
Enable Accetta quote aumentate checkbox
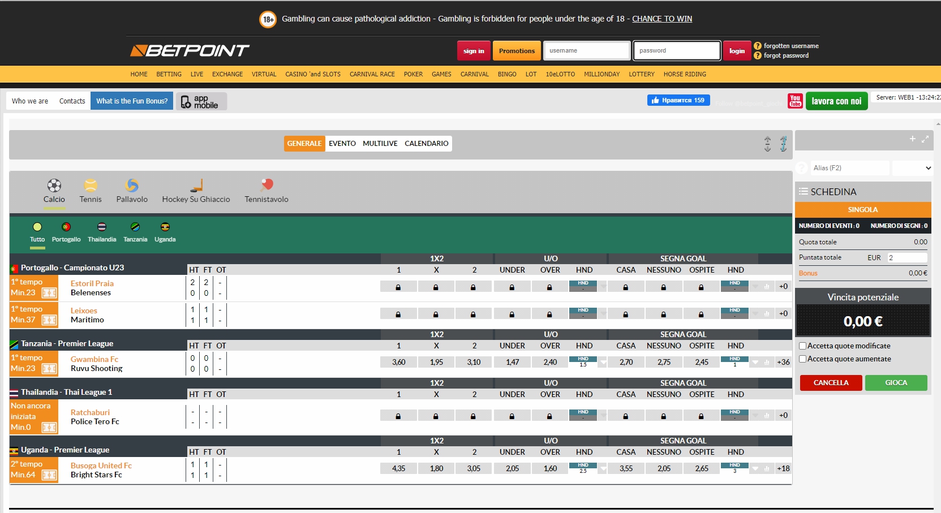[x=802, y=359]
